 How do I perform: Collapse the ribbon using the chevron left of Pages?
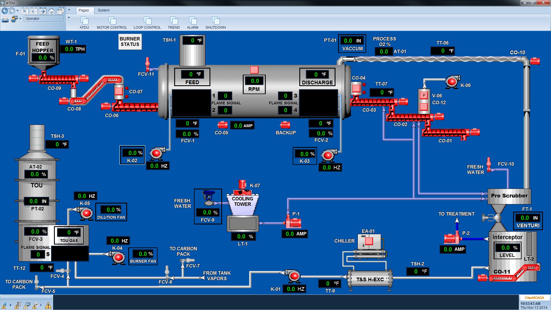point(69,10)
